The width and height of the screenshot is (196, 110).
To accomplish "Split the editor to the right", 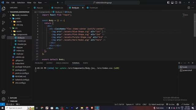I will pyautogui.click(x=189, y=8).
